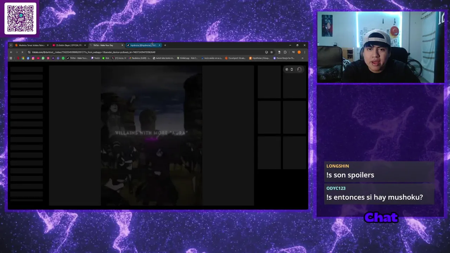Click the LONGSHIN chat message
This screenshot has height=253, width=450.
[380, 171]
